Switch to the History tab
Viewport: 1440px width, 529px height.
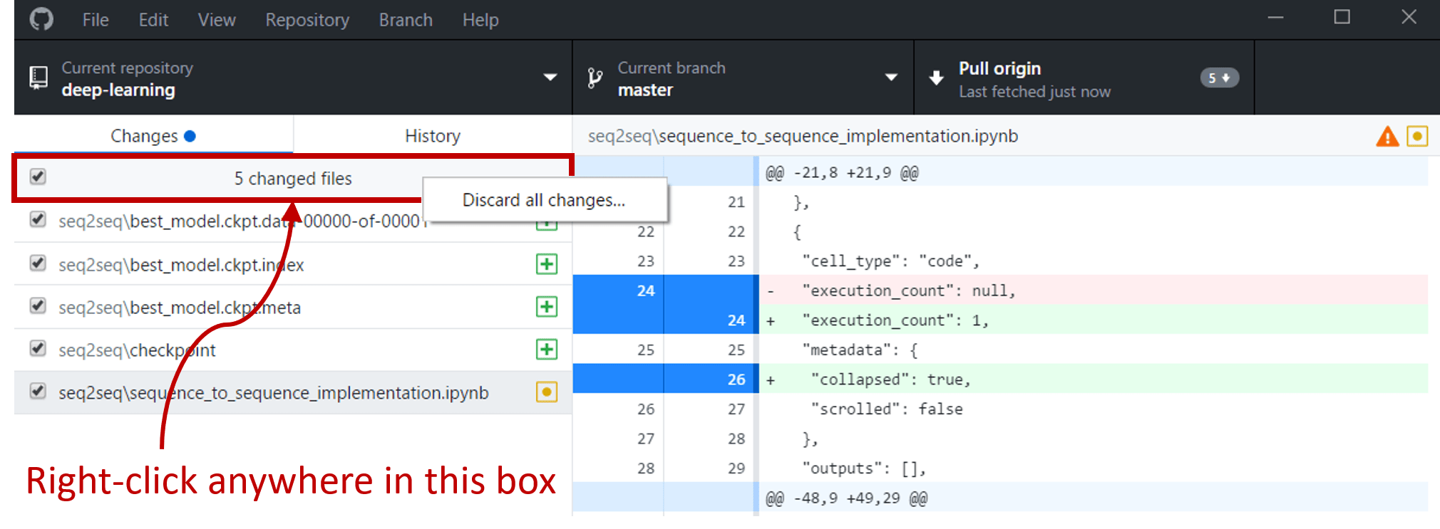432,135
